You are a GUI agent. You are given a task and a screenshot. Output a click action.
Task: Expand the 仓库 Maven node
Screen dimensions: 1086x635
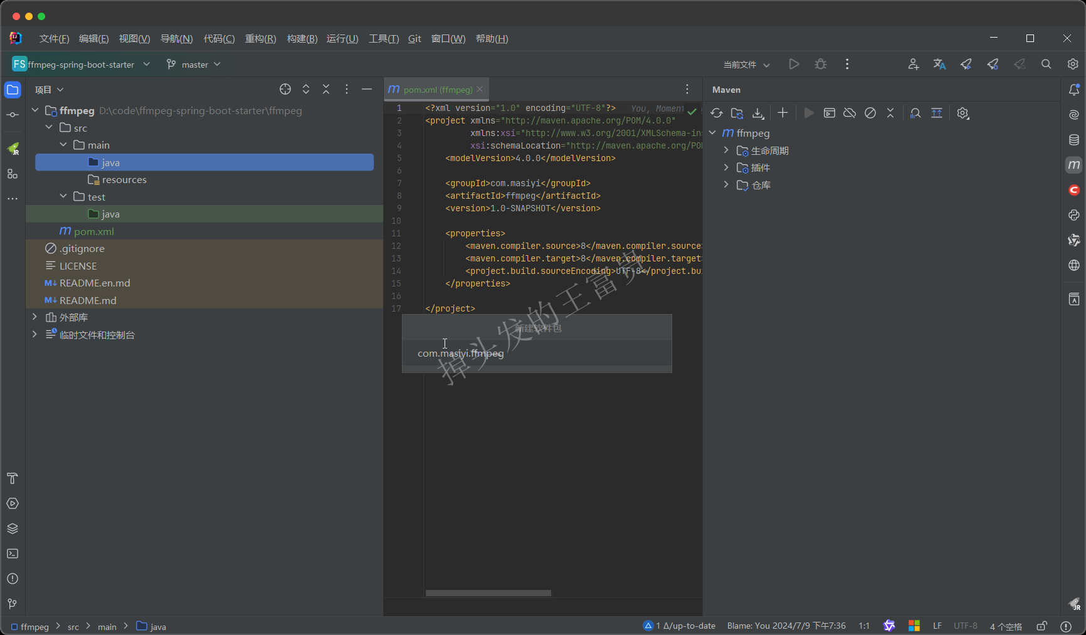tap(726, 184)
